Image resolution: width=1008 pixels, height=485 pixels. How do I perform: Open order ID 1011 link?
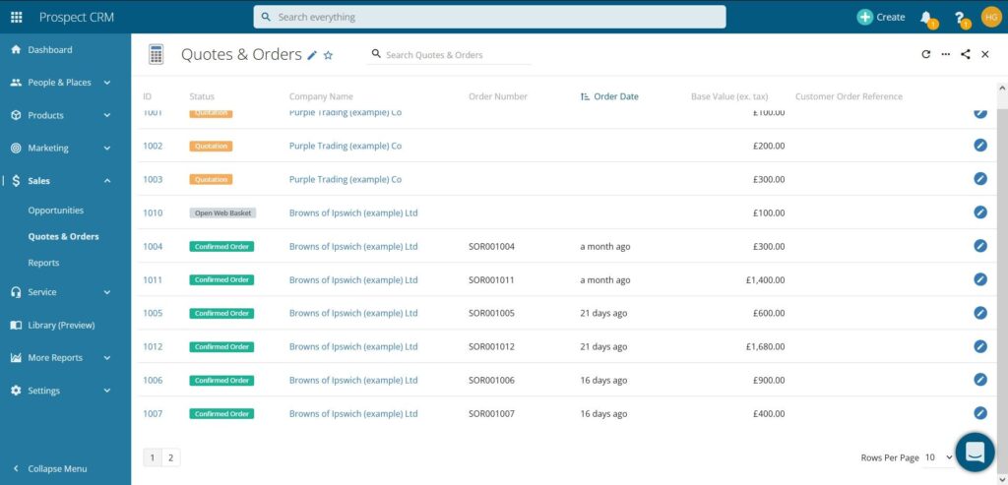pyautogui.click(x=153, y=280)
